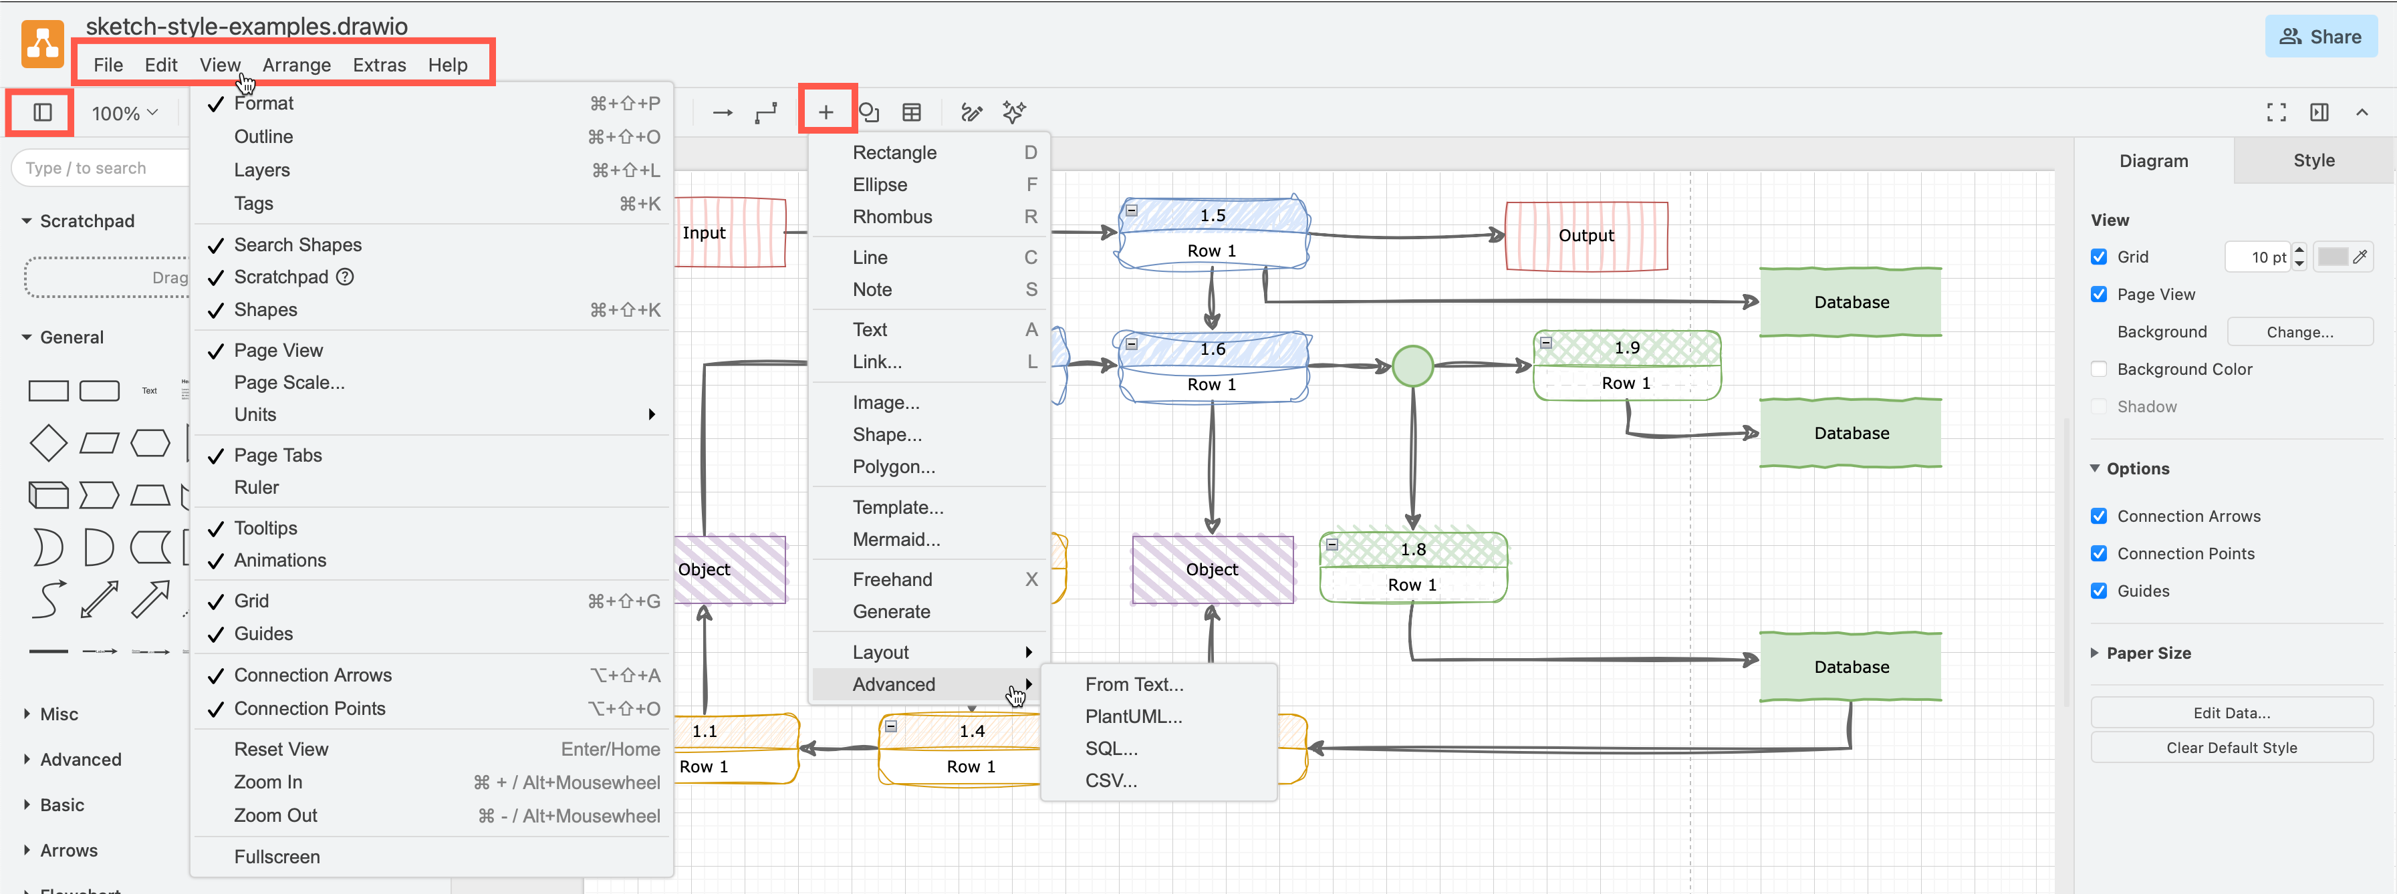Open the shapes toolbar icon
The height and width of the screenshot is (894, 2397).
point(868,112)
